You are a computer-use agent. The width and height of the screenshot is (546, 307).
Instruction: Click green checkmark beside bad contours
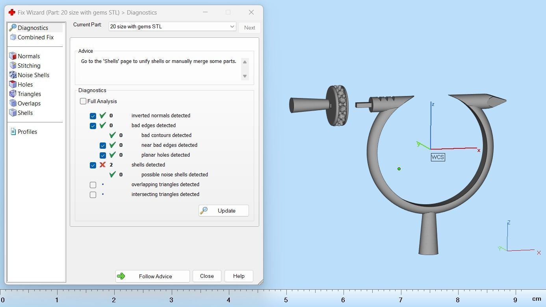click(113, 135)
